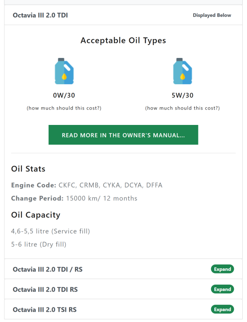
Task: Select the Octavia III 2.0 TDI header
Action: click(123, 15)
